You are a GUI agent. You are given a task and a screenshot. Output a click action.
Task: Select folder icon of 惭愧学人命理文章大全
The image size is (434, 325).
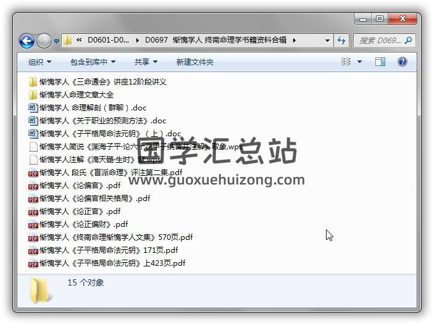point(33,95)
